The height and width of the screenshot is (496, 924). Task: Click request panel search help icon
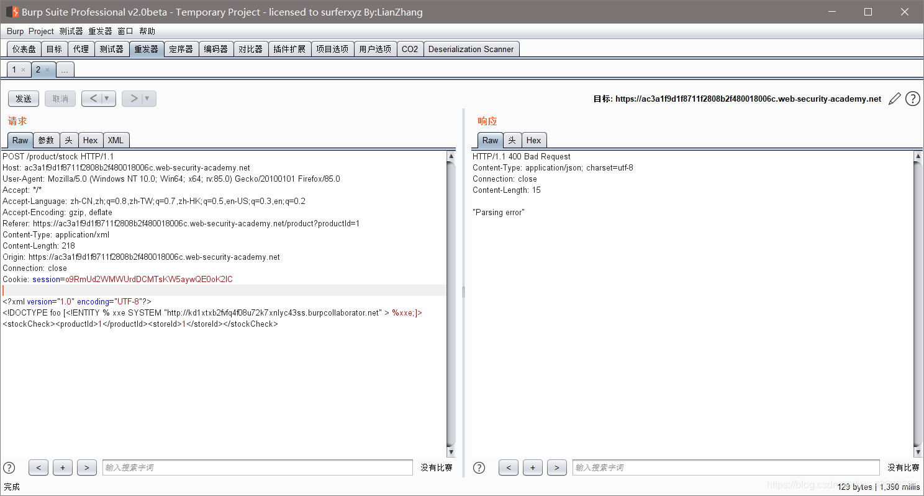coord(9,467)
